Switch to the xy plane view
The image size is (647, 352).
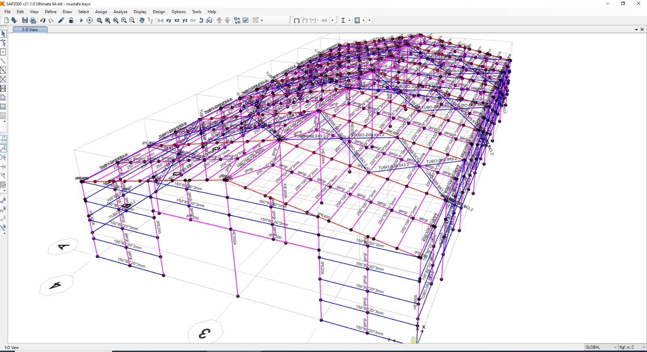click(169, 20)
